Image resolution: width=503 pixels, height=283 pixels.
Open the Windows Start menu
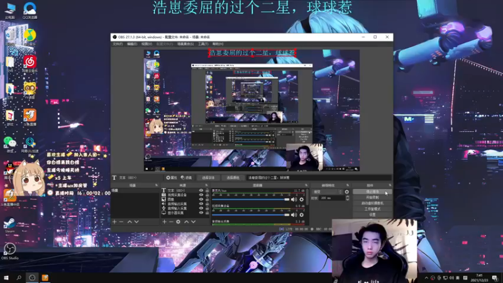pyautogui.click(x=6, y=277)
